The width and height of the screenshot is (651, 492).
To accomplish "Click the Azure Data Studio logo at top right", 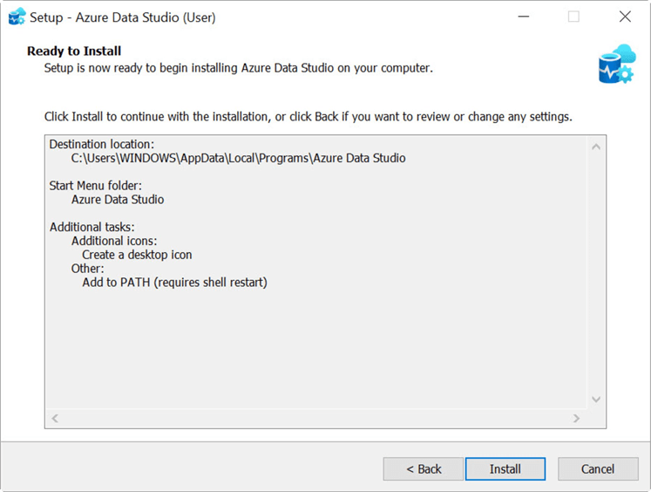I will [x=617, y=64].
